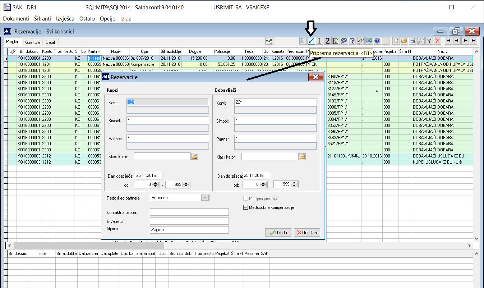Click the printer icon in toolbar

[412, 41]
